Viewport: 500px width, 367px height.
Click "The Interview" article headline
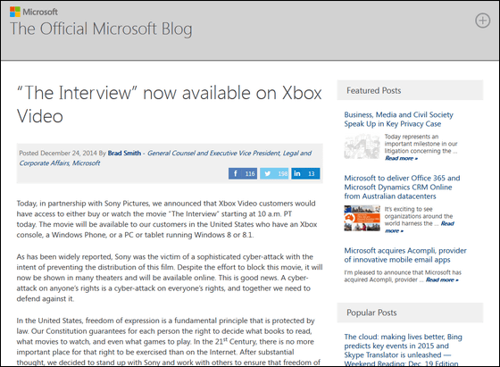coord(170,104)
